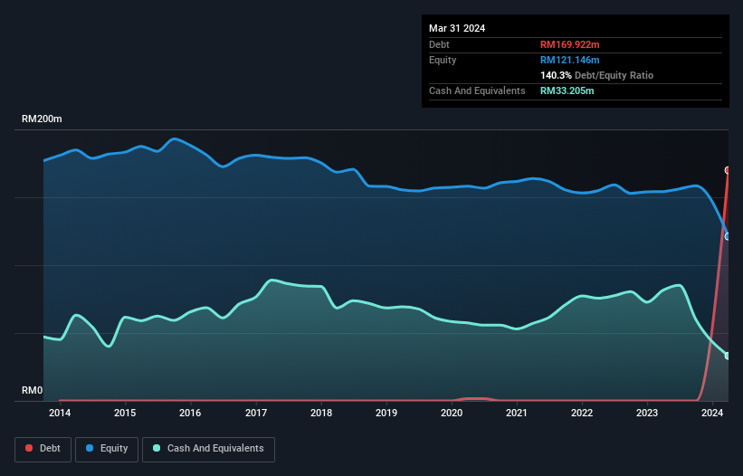Click Cash And Equivalents label in tooltip
The width and height of the screenshot is (743, 476).
[x=477, y=90]
